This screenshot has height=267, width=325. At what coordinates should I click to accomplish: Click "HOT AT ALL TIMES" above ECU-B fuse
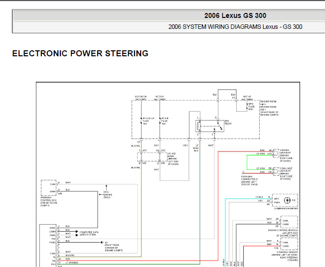pos(160,98)
